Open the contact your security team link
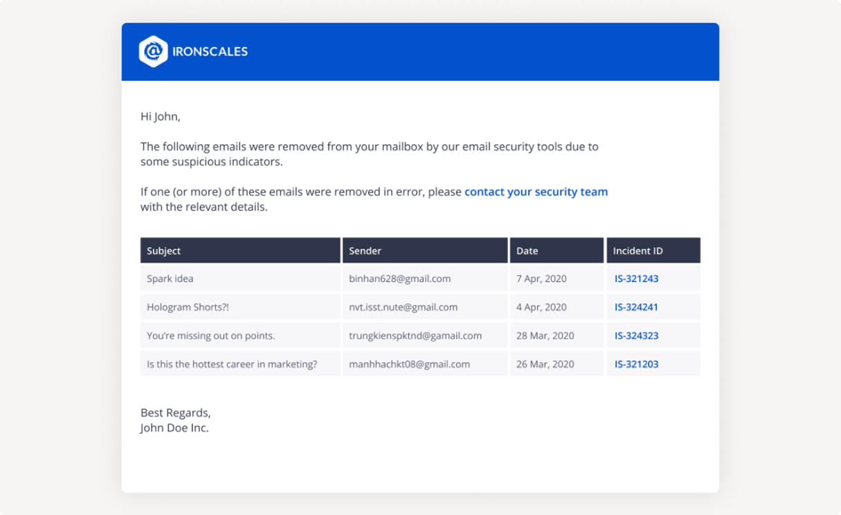 pyautogui.click(x=536, y=192)
